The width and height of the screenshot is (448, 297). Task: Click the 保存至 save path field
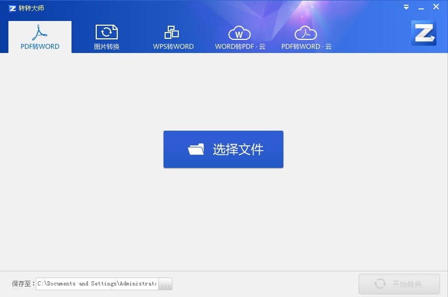click(97, 284)
